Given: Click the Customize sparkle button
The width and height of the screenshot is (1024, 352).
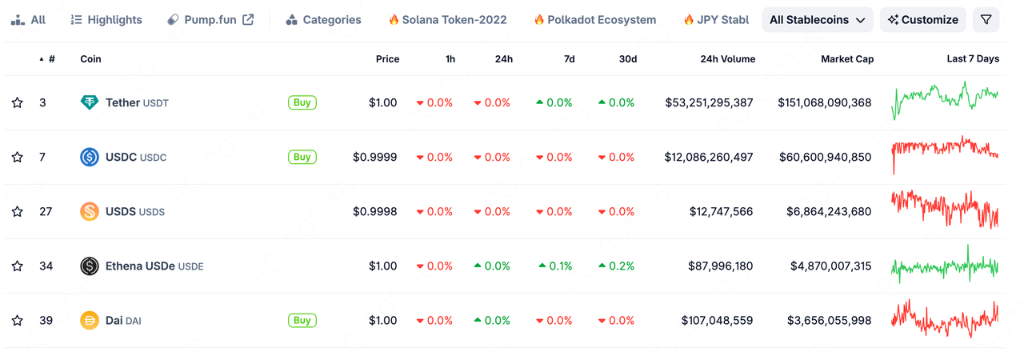Looking at the screenshot, I should coord(922,20).
